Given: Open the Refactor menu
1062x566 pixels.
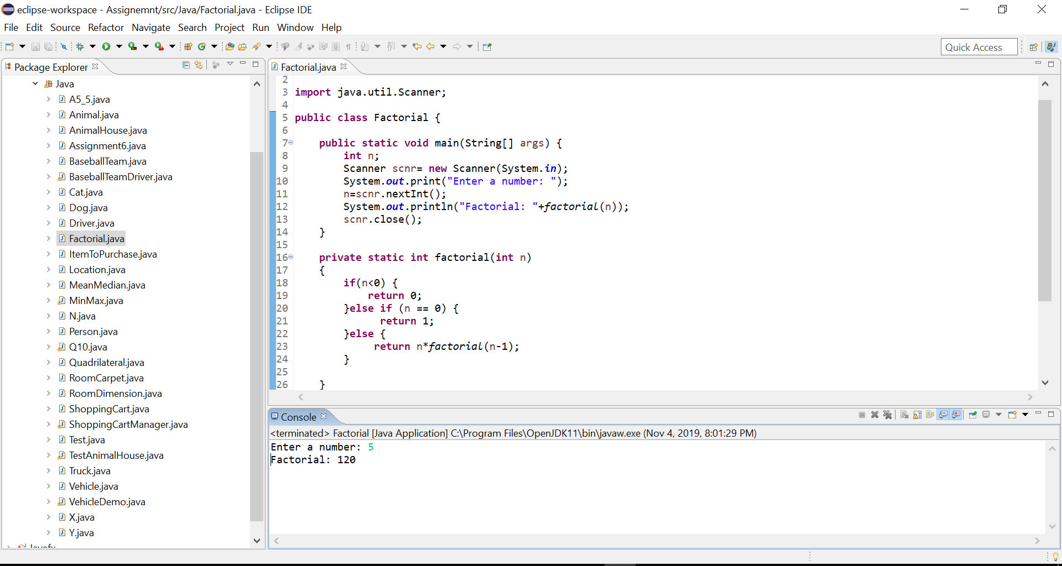Looking at the screenshot, I should pos(106,28).
